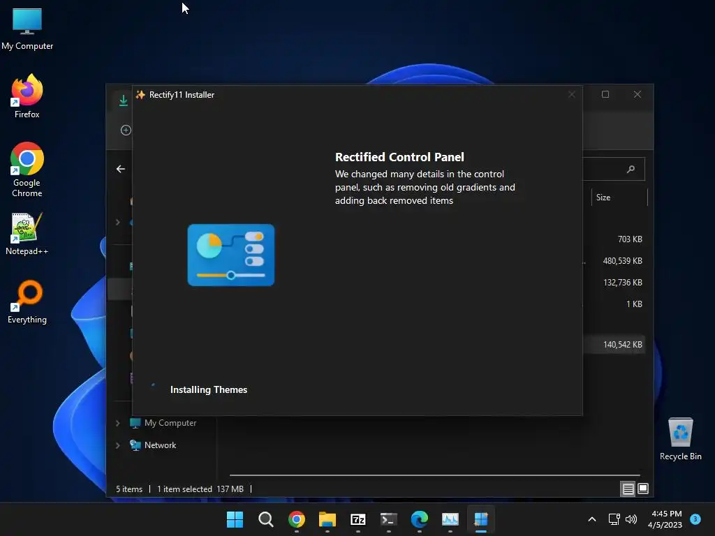Launch Microsoft Edge from the taskbar
715x536 pixels.
pos(420,519)
